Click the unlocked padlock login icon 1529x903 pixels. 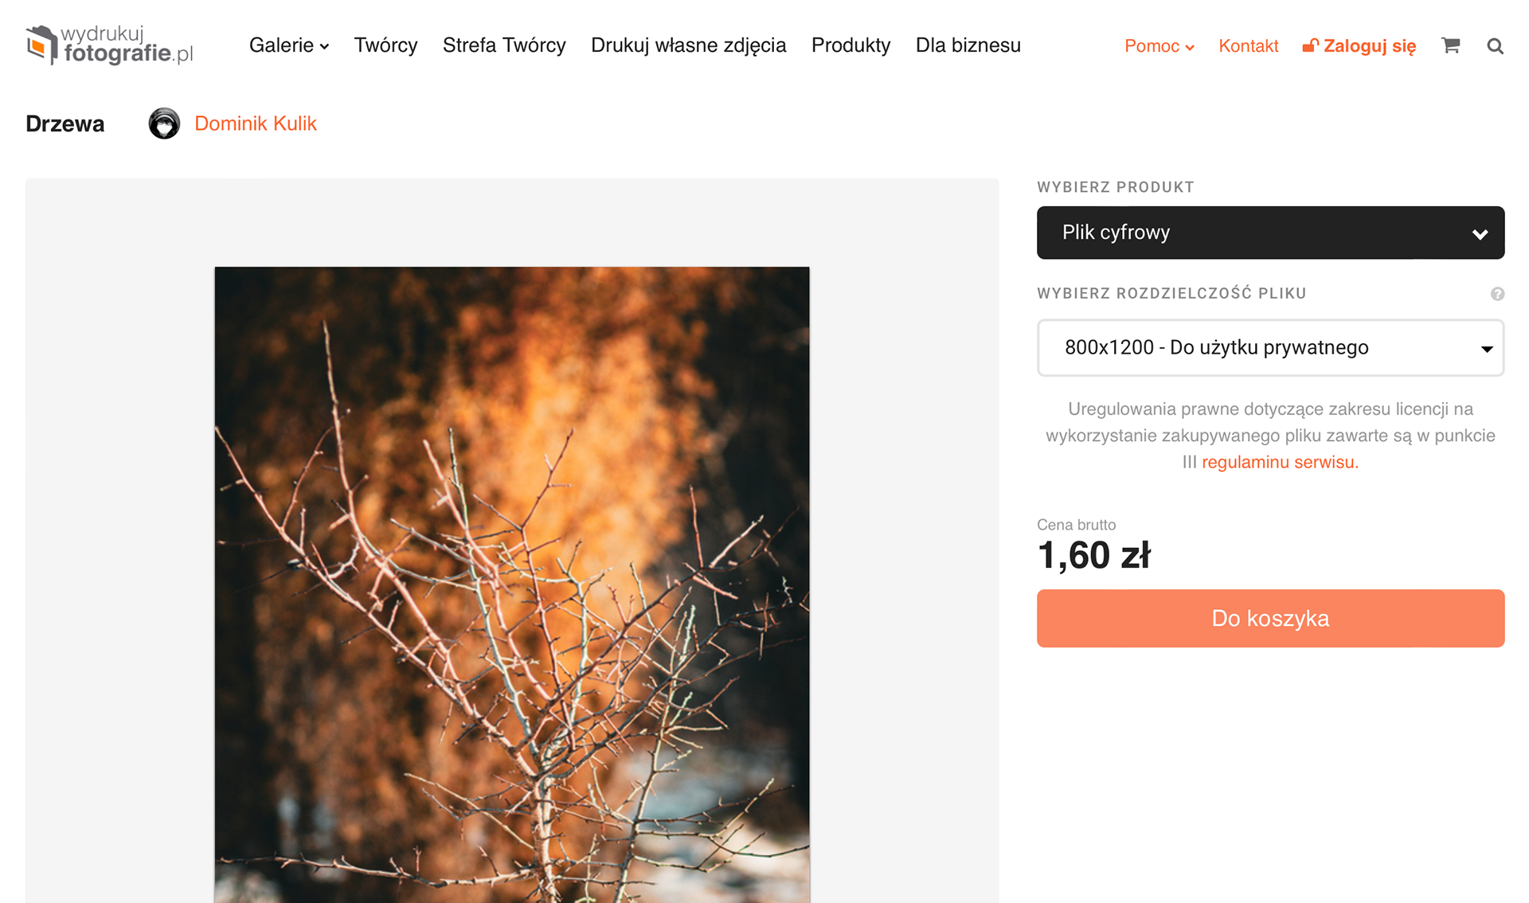tap(1310, 45)
